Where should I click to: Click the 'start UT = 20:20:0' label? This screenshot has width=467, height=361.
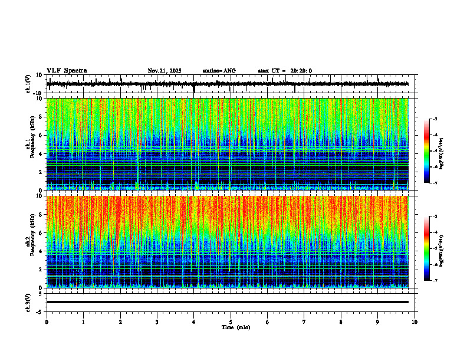coord(285,71)
